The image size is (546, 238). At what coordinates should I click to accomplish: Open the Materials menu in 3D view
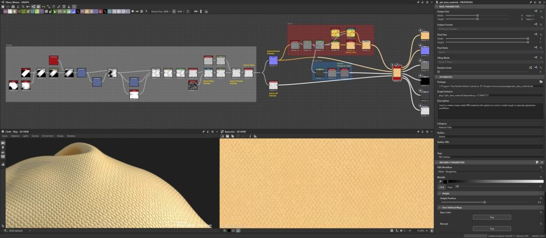pyautogui.click(x=15, y=136)
